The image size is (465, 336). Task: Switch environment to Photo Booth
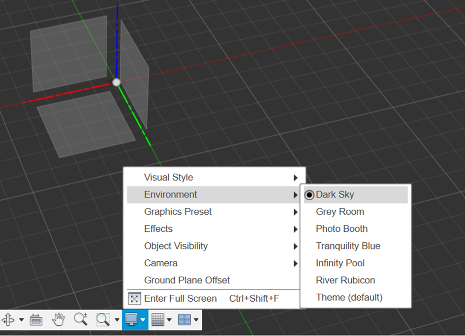pos(341,229)
